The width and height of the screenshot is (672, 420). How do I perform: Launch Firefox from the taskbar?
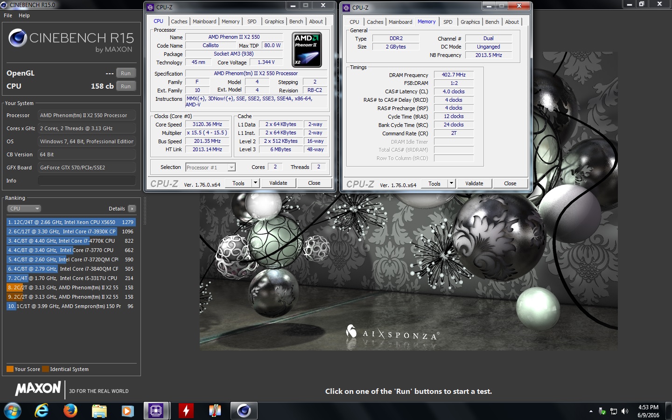(x=70, y=411)
